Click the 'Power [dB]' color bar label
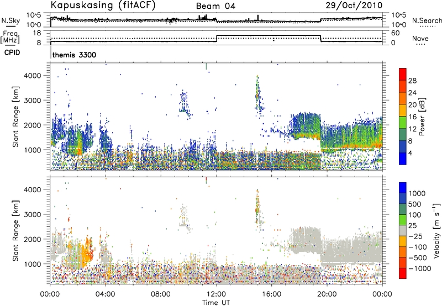 pyautogui.click(x=422, y=117)
